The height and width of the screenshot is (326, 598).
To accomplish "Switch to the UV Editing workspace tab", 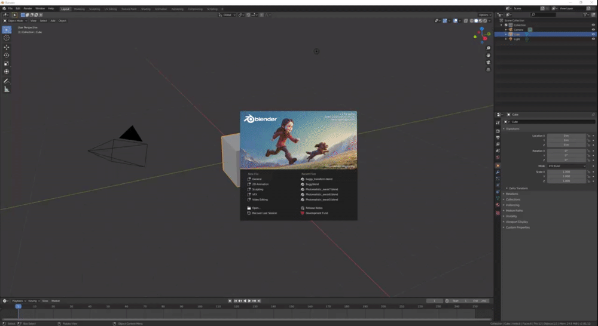I will (111, 9).
